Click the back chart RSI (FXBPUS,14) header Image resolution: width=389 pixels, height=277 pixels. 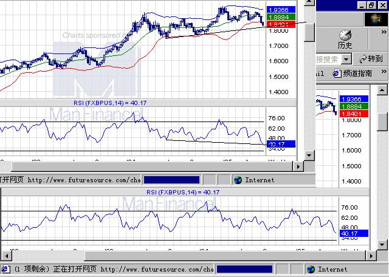pyautogui.click(x=183, y=192)
